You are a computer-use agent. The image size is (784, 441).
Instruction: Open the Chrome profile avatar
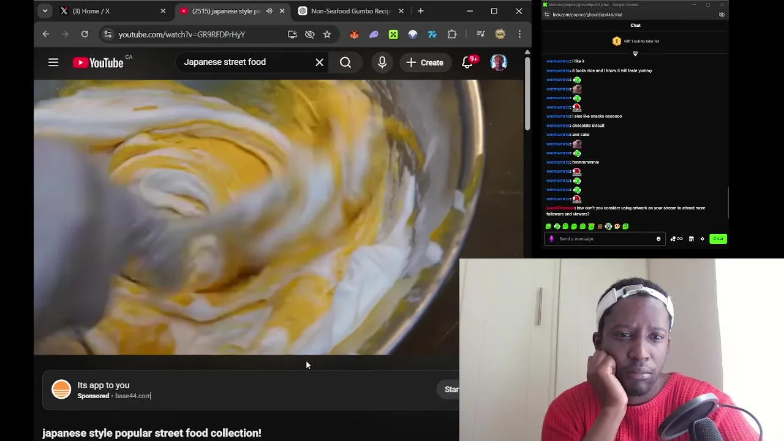pos(500,34)
